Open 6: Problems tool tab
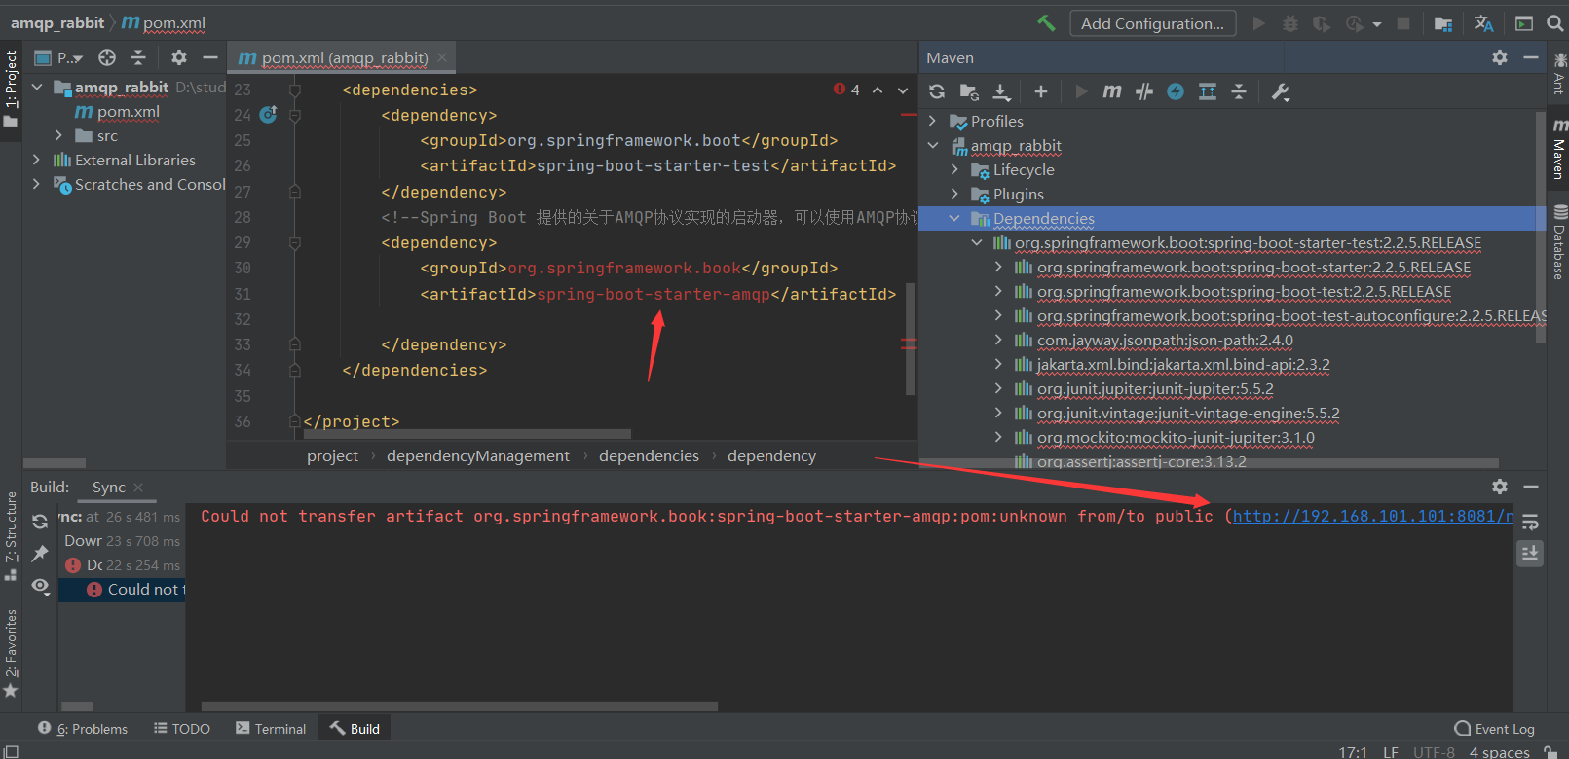The height and width of the screenshot is (759, 1569). [x=83, y=729]
